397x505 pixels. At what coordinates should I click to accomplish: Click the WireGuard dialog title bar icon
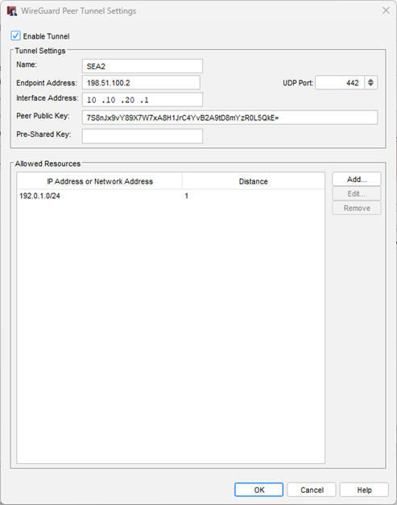pyautogui.click(x=12, y=11)
